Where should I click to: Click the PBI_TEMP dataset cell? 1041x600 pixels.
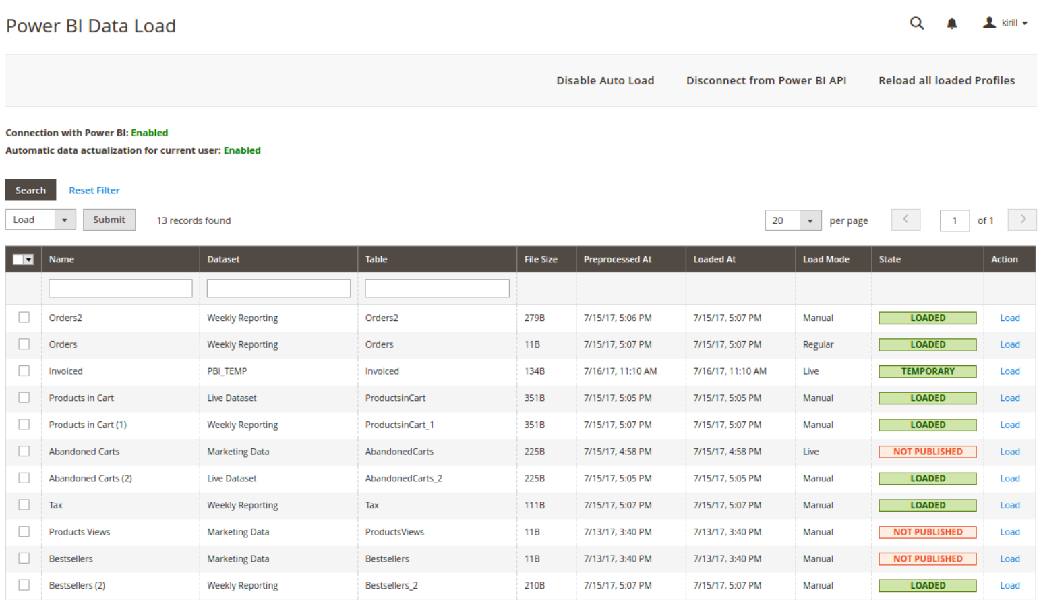[x=227, y=371]
